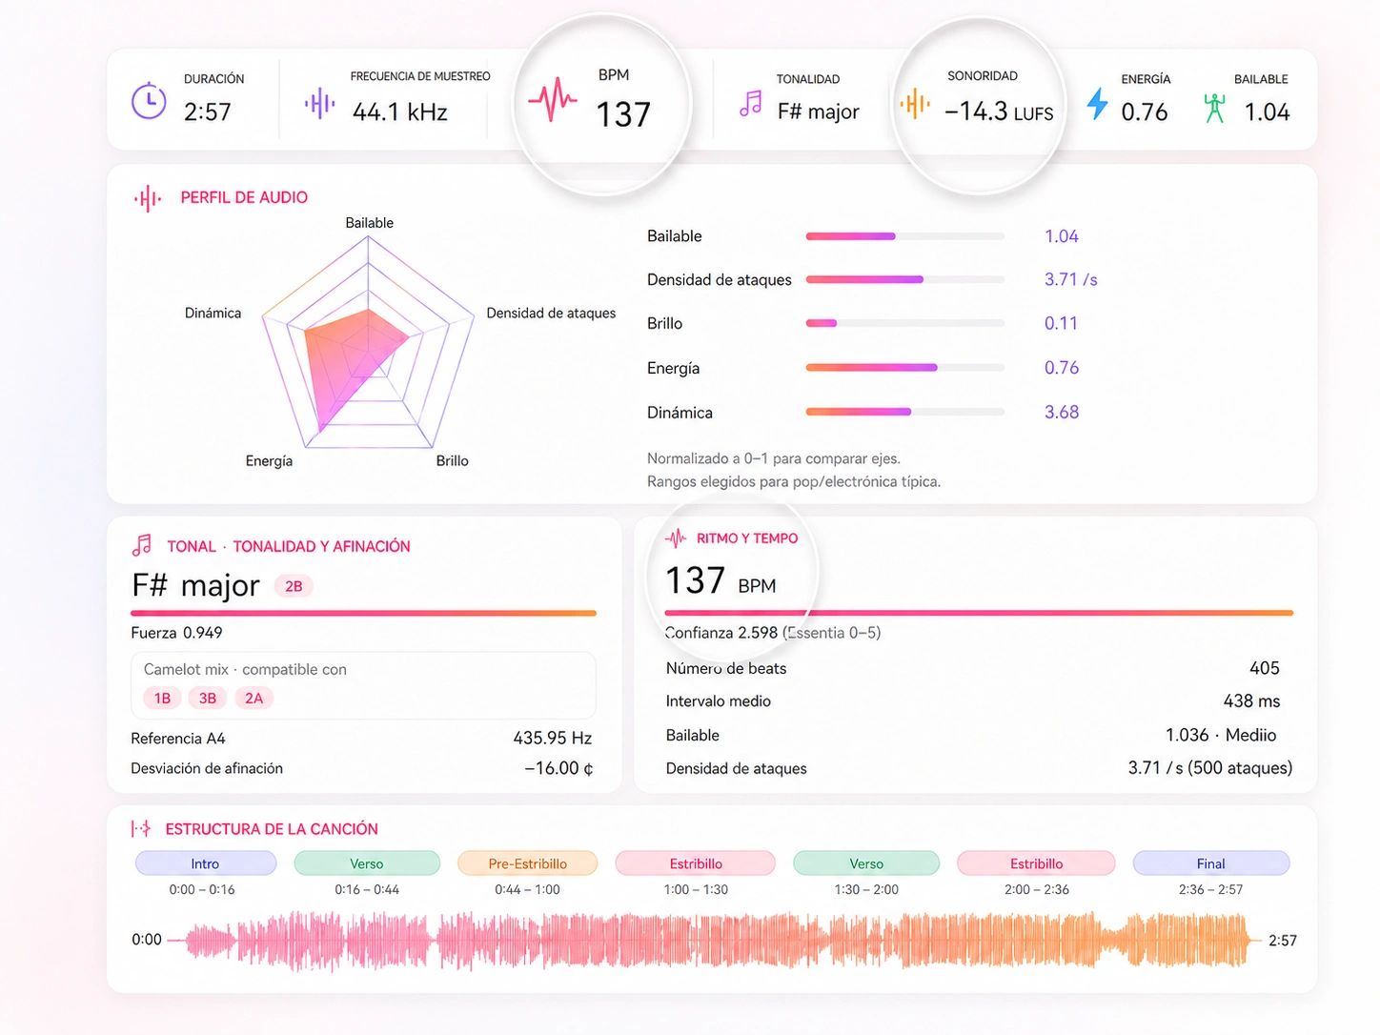Click the Brillo axis label on radar chart
This screenshot has width=1380, height=1035.
[x=453, y=461]
